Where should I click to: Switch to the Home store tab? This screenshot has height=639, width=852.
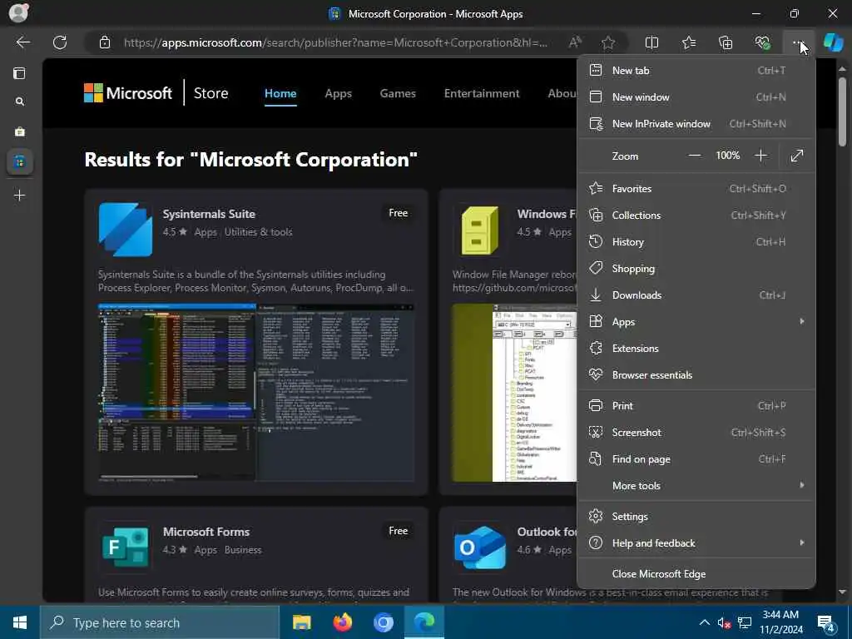[280, 93]
